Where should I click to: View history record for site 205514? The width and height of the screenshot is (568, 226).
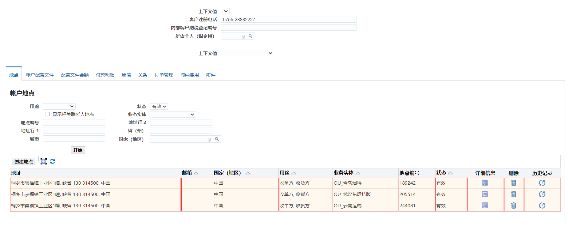542,194
